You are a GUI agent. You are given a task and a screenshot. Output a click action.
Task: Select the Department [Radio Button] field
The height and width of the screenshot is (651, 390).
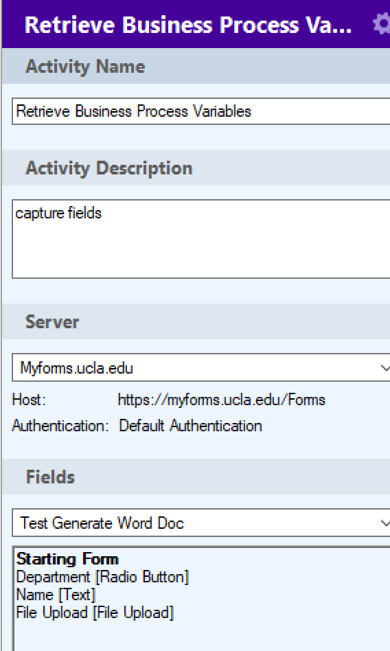(x=102, y=577)
